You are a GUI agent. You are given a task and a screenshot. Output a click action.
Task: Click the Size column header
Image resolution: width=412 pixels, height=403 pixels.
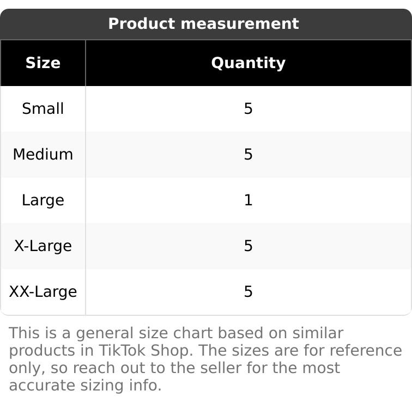pos(43,63)
